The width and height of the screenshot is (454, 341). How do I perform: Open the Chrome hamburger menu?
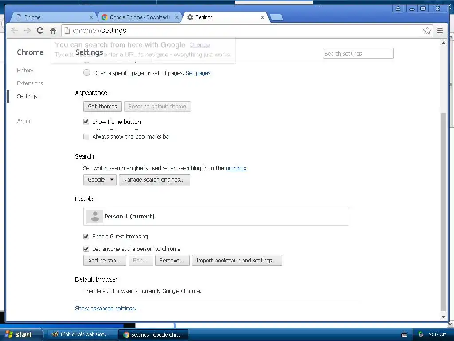point(440,31)
